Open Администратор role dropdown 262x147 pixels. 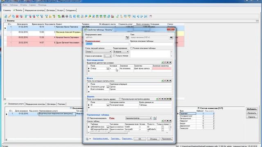click(x=138, y=118)
